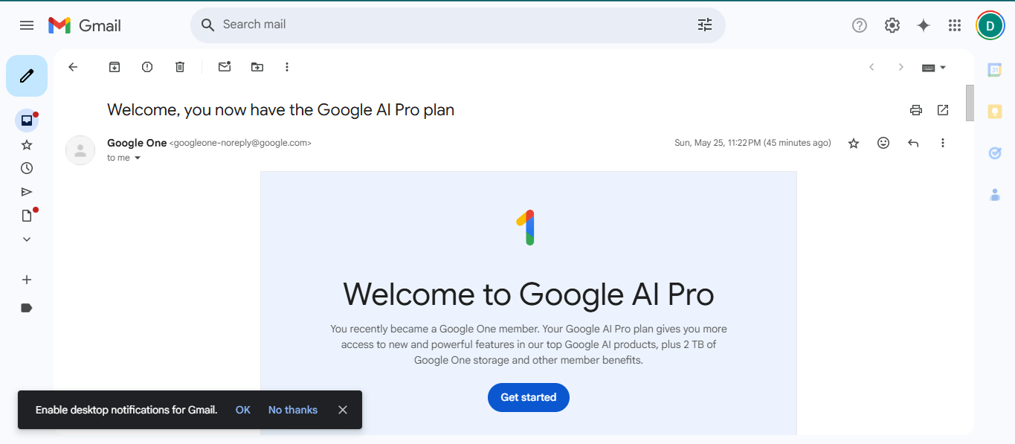Go to the Snoozed mail section
Image resolution: width=1015 pixels, height=444 pixels.
pyautogui.click(x=27, y=168)
